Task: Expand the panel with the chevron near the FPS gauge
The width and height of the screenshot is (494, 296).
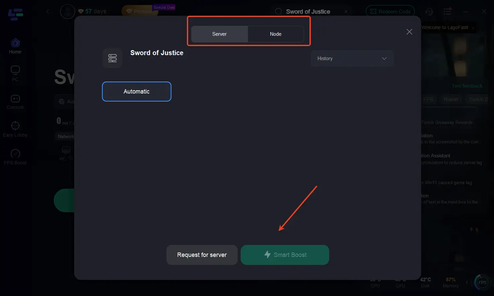Action: click(467, 282)
